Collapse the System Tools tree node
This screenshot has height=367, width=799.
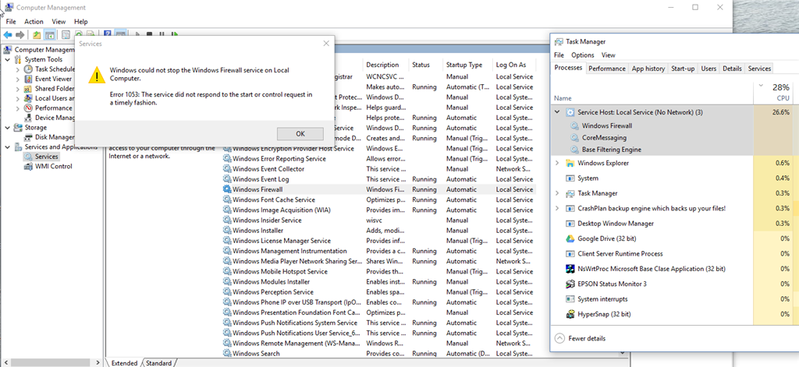[8, 59]
